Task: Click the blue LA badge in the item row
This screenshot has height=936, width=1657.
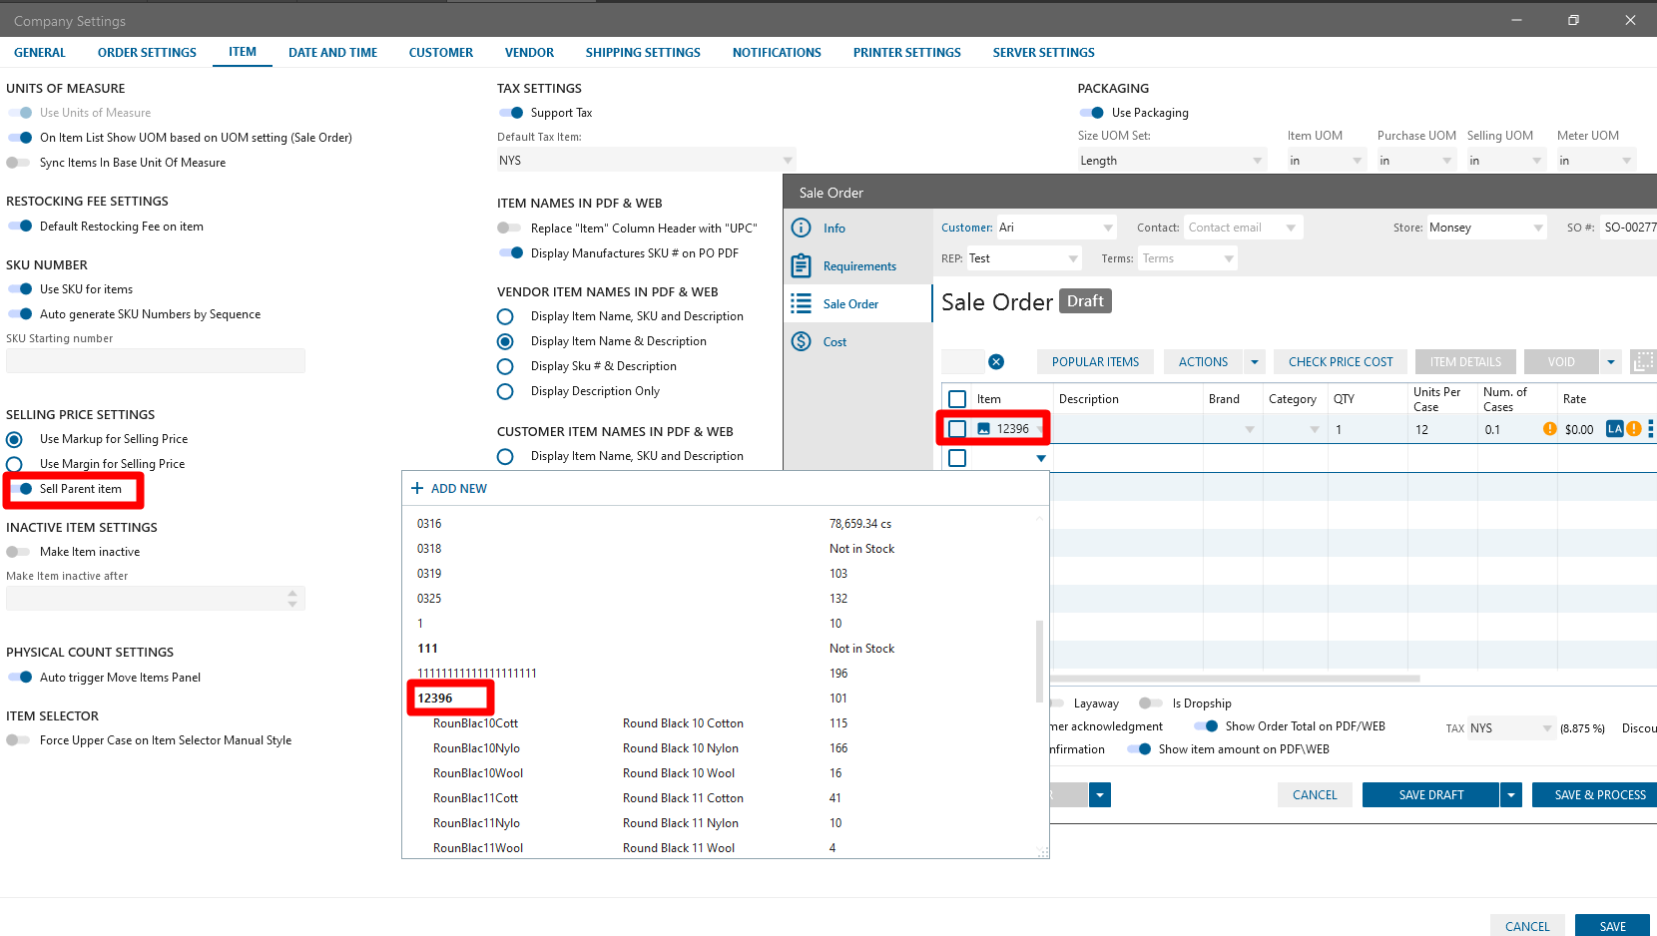Action: (1614, 429)
